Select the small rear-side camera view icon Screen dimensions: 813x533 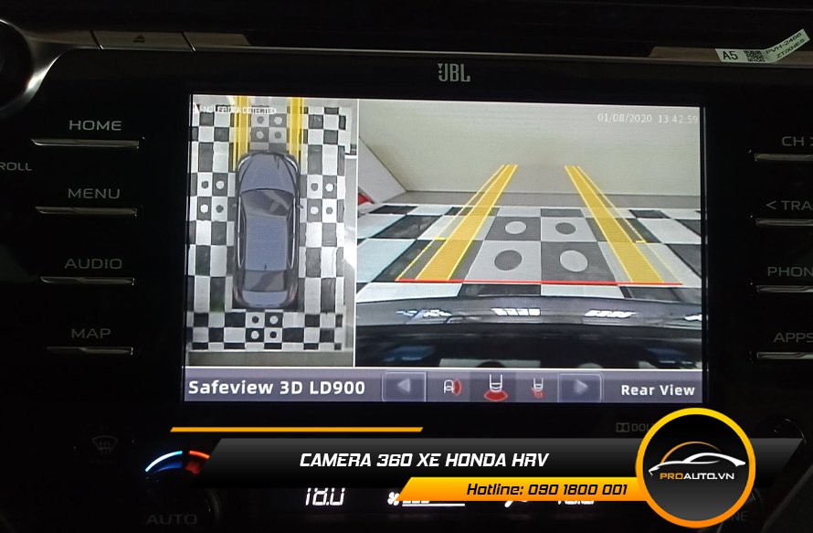coord(538,388)
